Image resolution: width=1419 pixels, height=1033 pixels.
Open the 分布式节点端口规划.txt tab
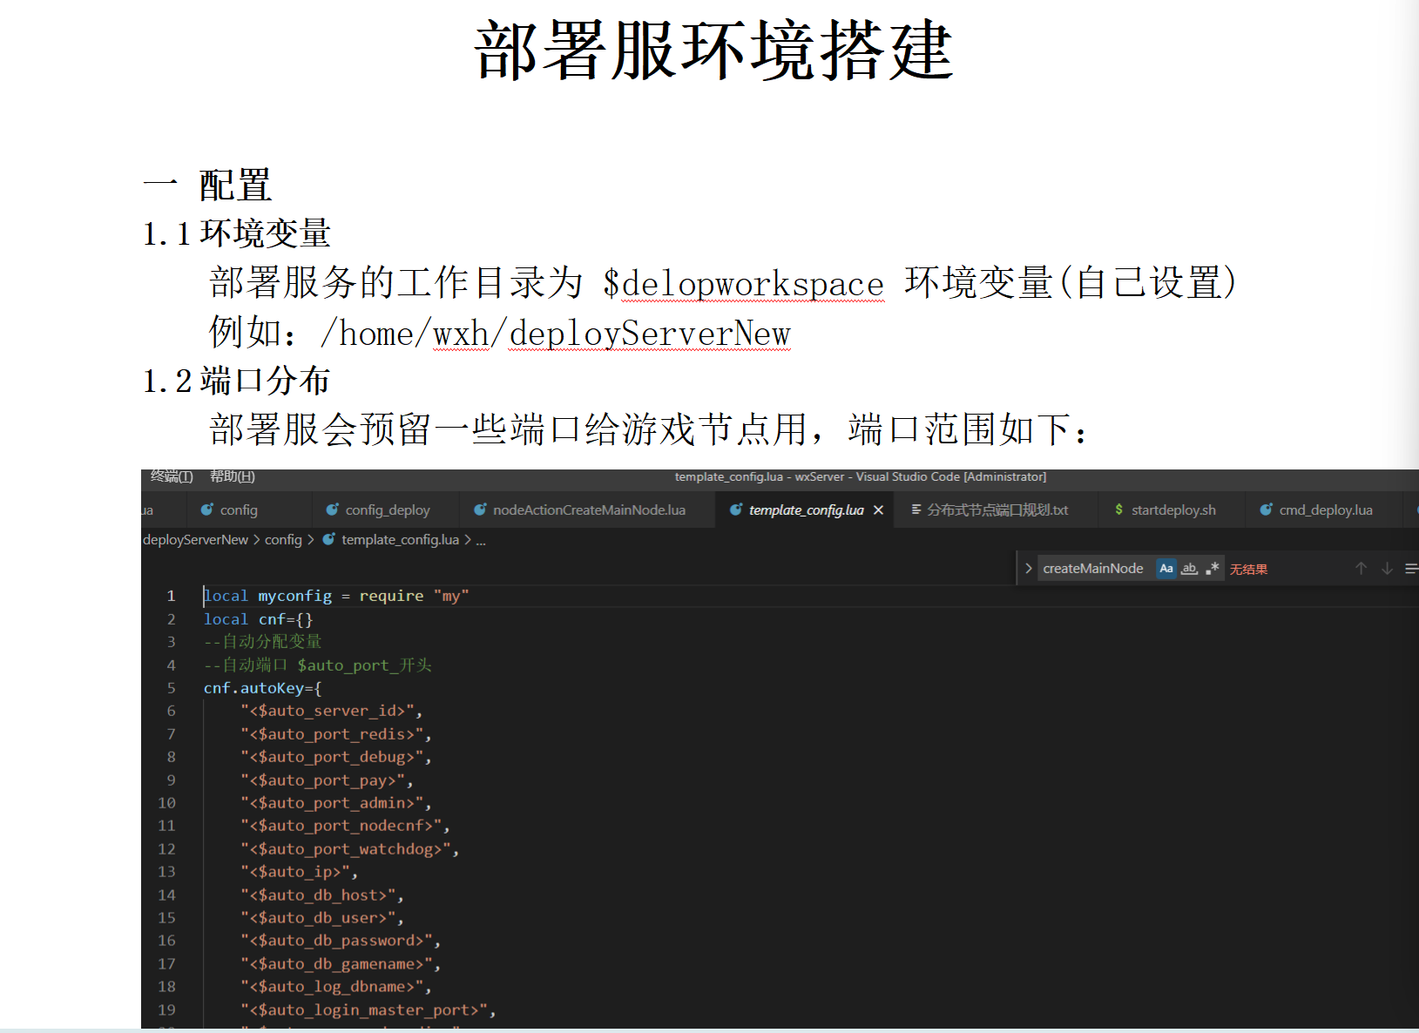tap(997, 510)
